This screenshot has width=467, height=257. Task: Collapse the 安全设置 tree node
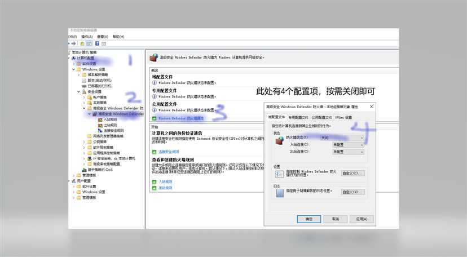click(x=79, y=92)
